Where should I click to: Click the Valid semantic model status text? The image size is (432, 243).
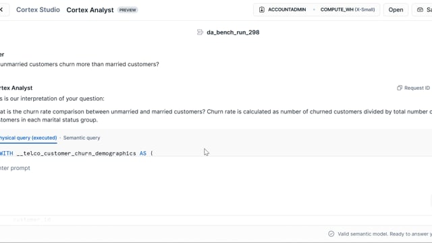385,234
